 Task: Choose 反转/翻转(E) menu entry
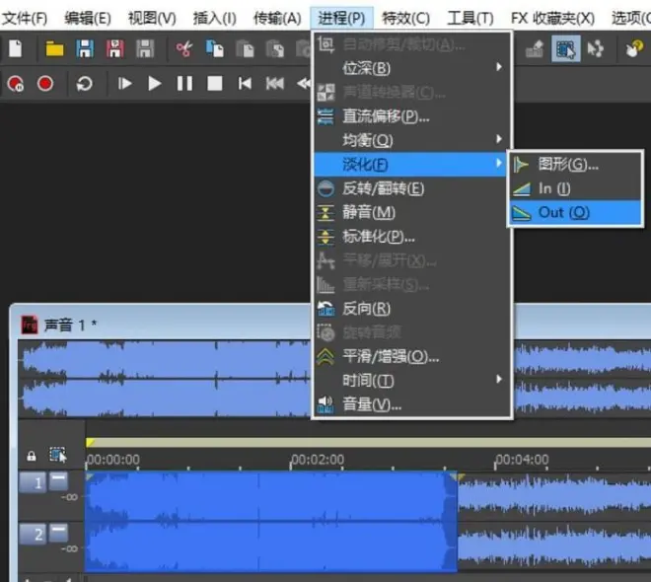(x=411, y=188)
